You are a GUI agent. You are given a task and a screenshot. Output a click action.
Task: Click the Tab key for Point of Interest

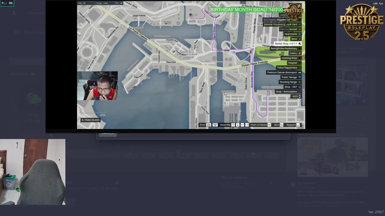click(269, 125)
